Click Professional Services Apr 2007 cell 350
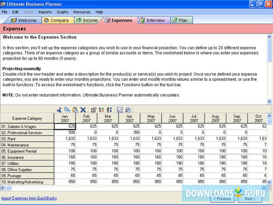The image size is (273, 205). click(x=129, y=132)
